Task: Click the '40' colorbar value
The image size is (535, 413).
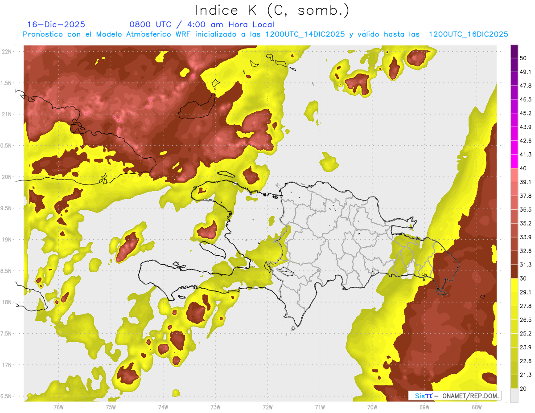Action: pos(524,168)
